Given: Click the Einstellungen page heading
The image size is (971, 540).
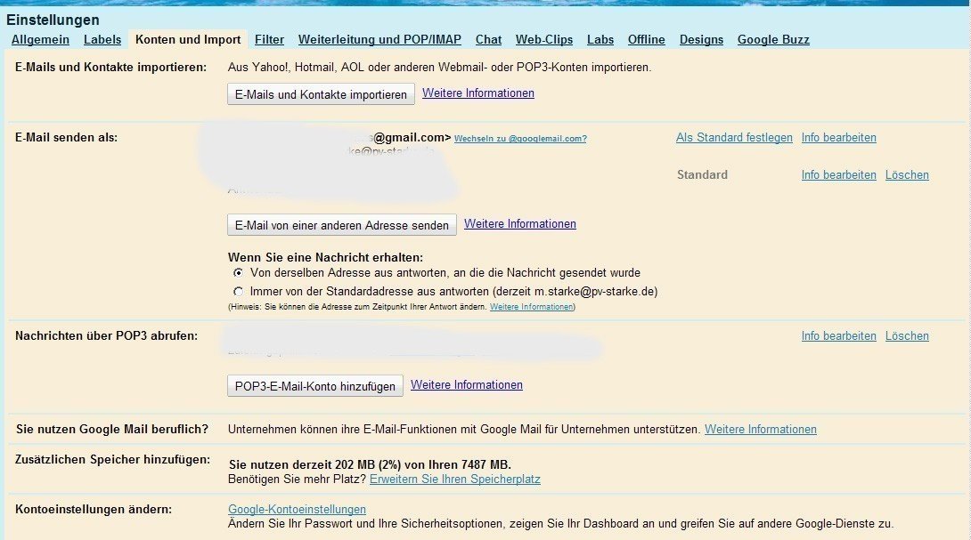Looking at the screenshot, I should [x=53, y=20].
